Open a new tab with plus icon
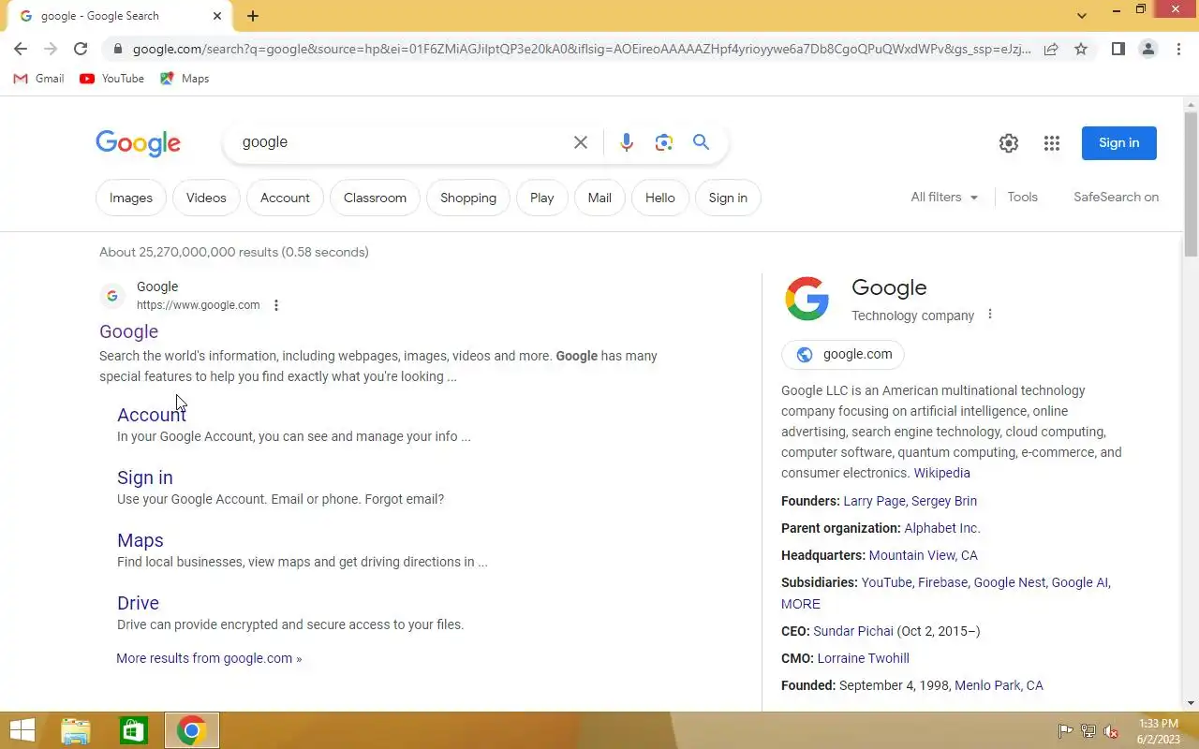This screenshot has width=1199, height=749. click(x=253, y=16)
